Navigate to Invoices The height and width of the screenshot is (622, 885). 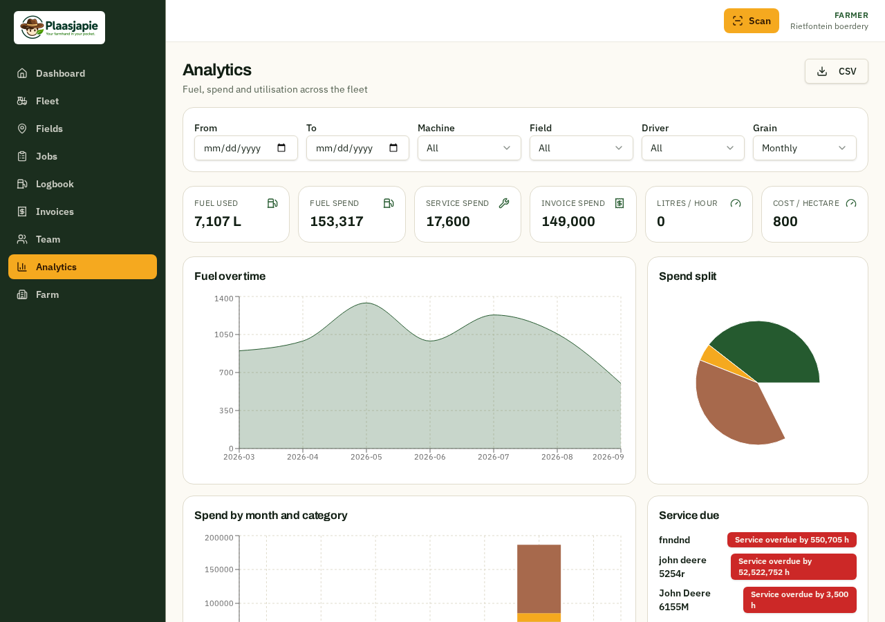click(x=83, y=211)
